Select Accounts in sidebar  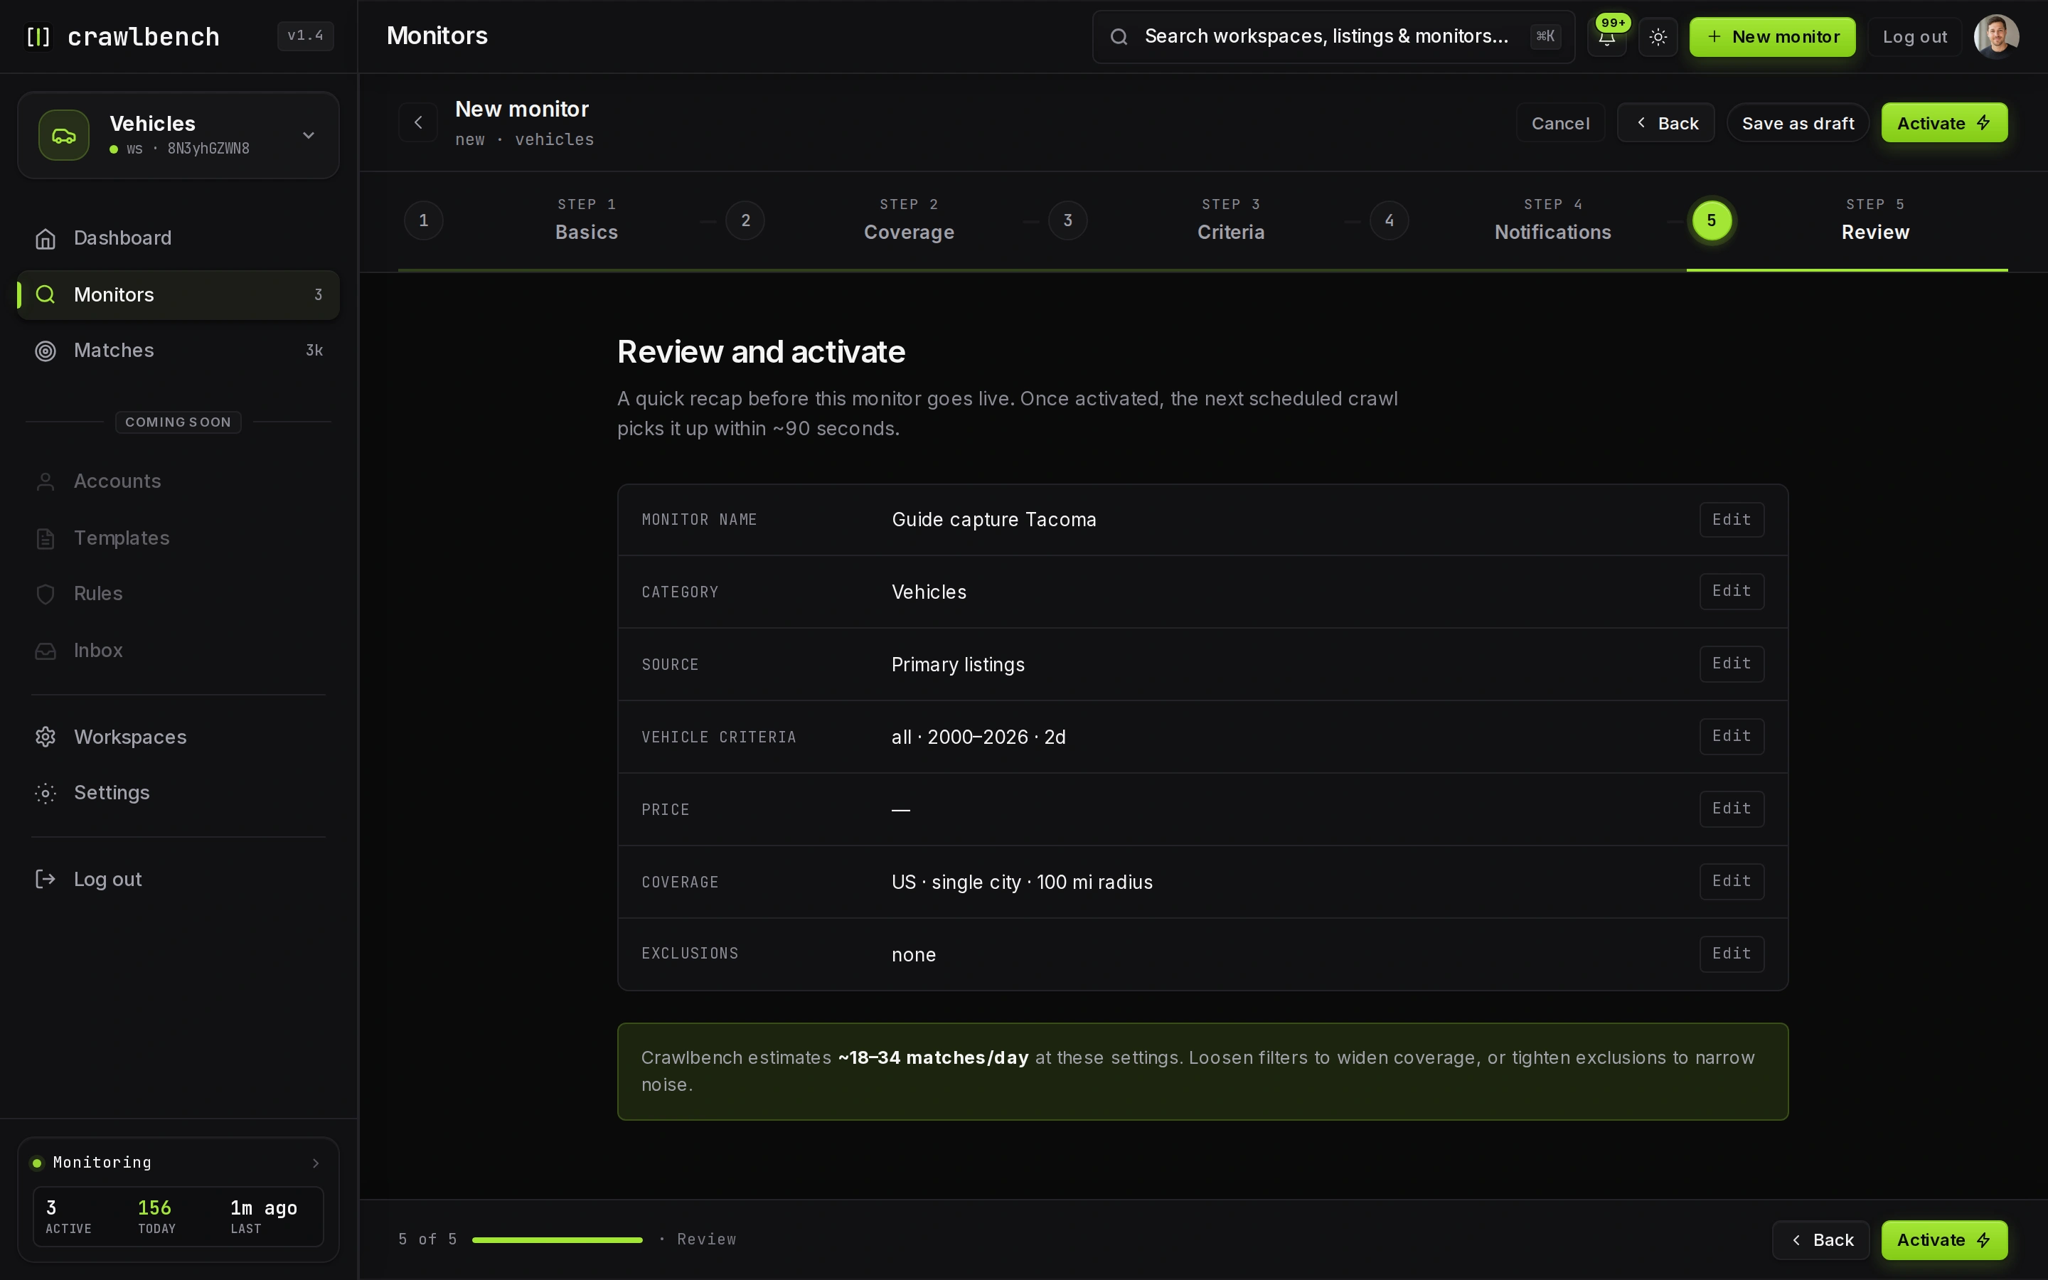178,481
